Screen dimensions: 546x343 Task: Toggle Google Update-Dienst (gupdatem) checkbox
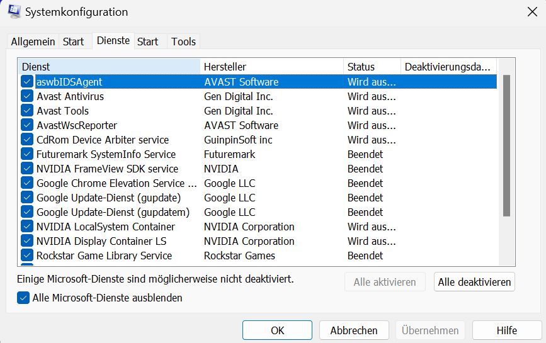27,212
